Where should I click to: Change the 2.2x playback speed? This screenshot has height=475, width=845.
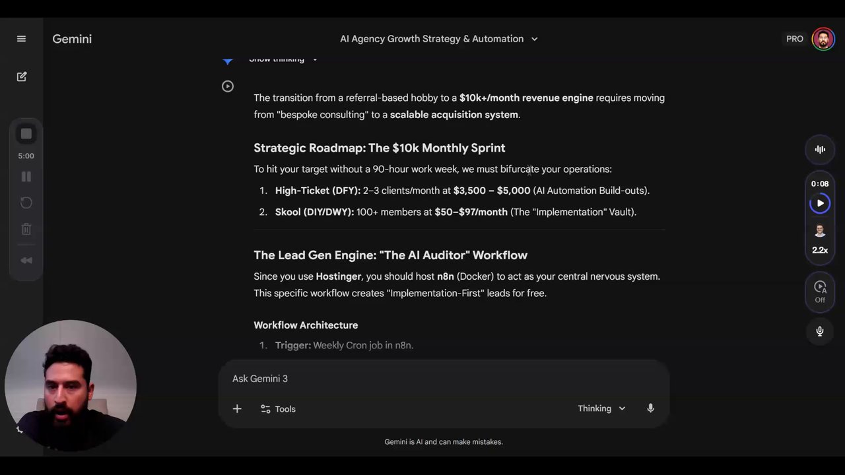[820, 250]
